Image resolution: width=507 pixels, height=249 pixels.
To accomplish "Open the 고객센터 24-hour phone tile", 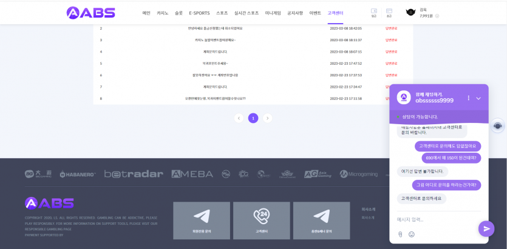I will [x=262, y=221].
